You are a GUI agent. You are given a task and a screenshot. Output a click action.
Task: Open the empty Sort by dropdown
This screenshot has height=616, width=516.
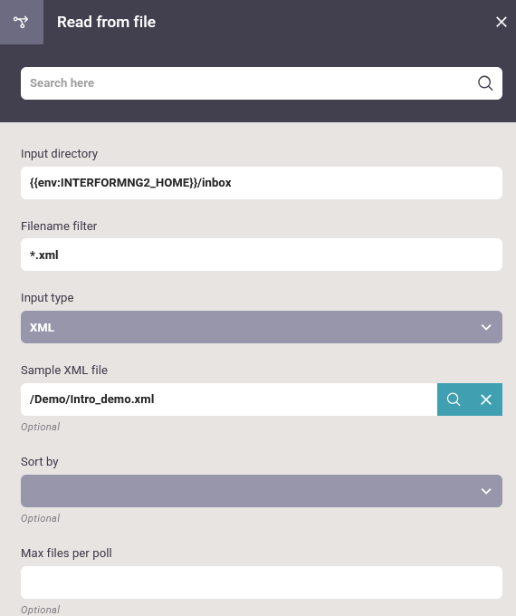[x=262, y=491]
